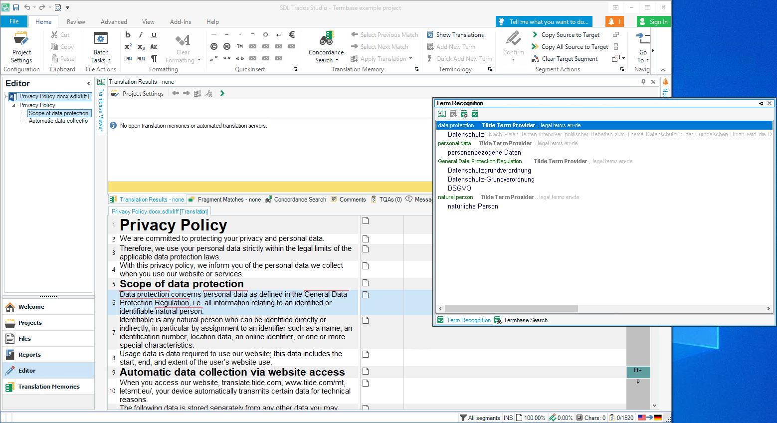
Task: Toggle display of paragraph marks (pilcrow)
Action: (x=154, y=58)
